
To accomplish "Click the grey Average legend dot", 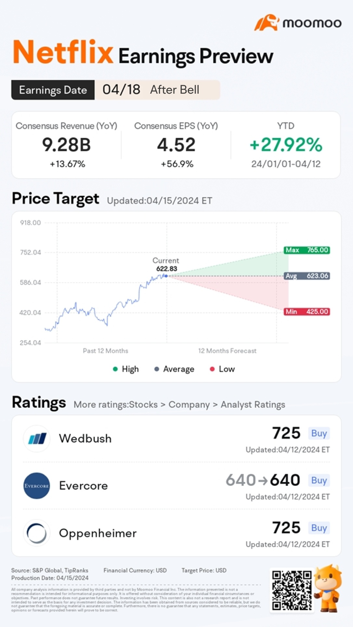I will tap(157, 369).
